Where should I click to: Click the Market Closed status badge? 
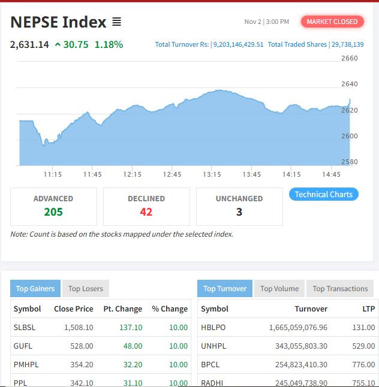coord(332,22)
